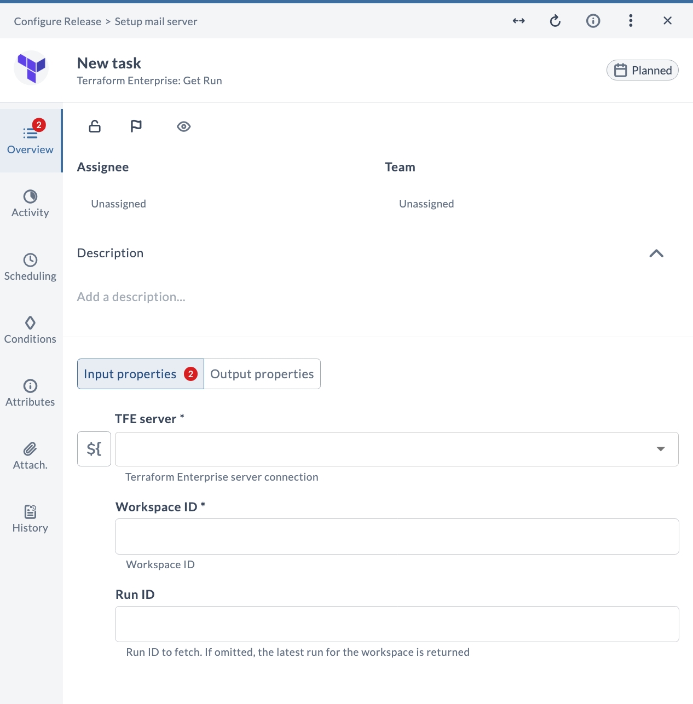Image resolution: width=693 pixels, height=704 pixels.
Task: Open the Scheduling sidebar section
Action: pos(31,267)
